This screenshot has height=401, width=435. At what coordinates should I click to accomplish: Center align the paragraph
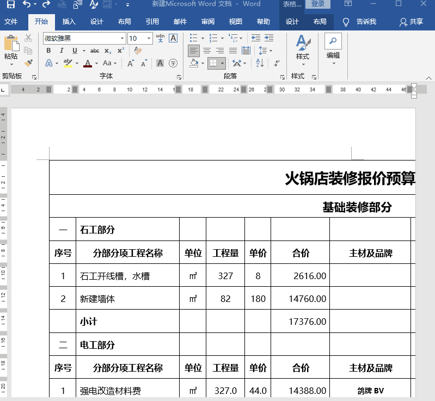tap(207, 51)
